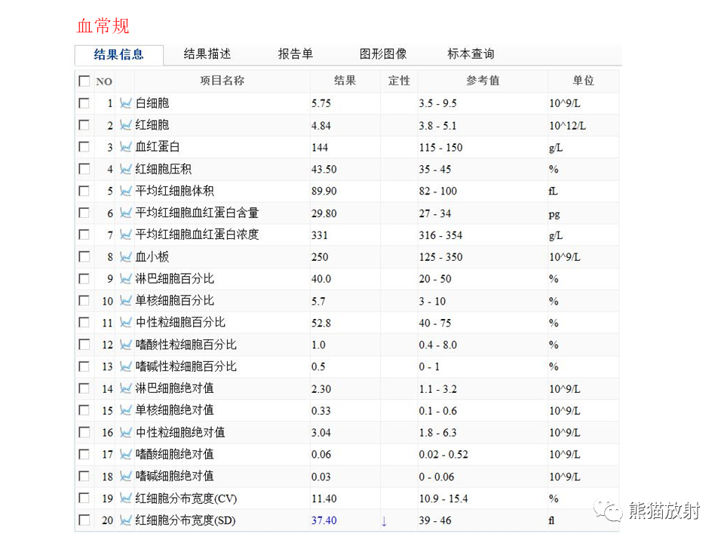
Task: Open trend chart icon for 嗜酸细胞绝对值
Action: [x=126, y=454]
